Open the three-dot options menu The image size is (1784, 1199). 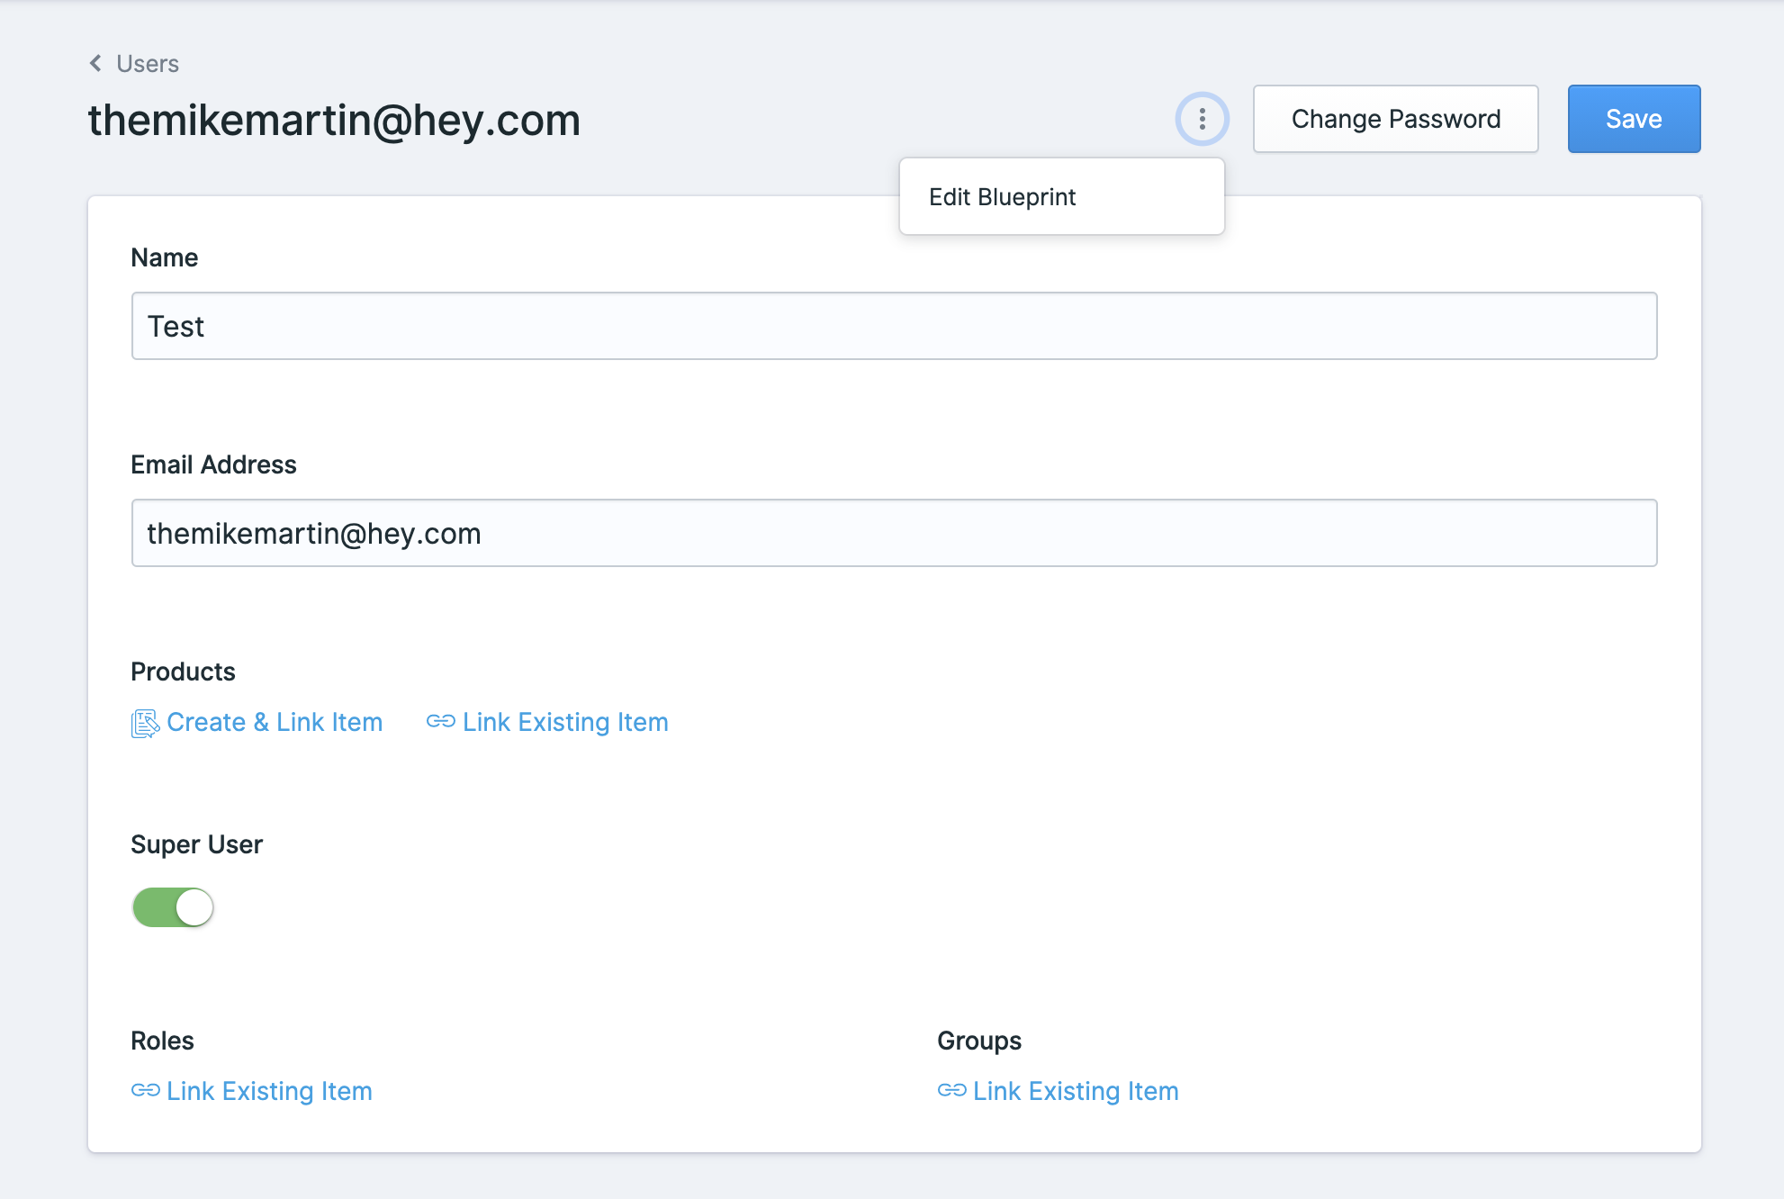point(1202,119)
